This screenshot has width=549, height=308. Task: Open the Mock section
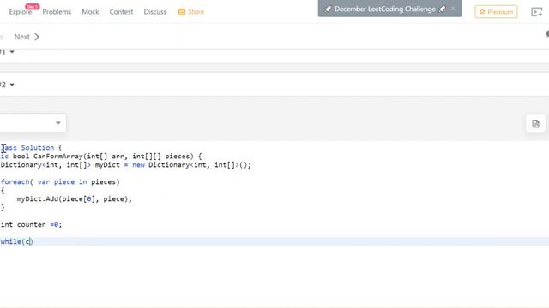coord(90,12)
